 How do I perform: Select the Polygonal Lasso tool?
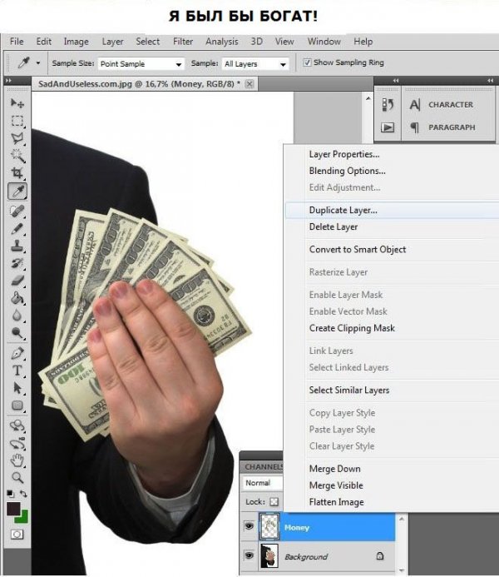pyautogui.click(x=17, y=138)
